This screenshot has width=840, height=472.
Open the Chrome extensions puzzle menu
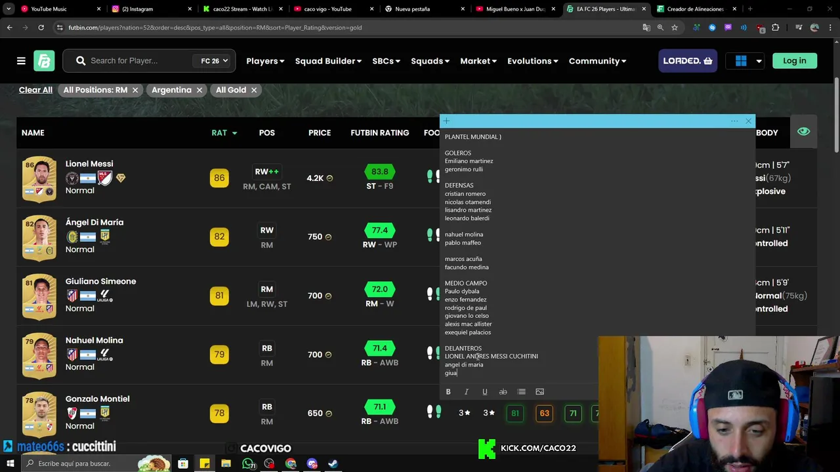point(776,28)
